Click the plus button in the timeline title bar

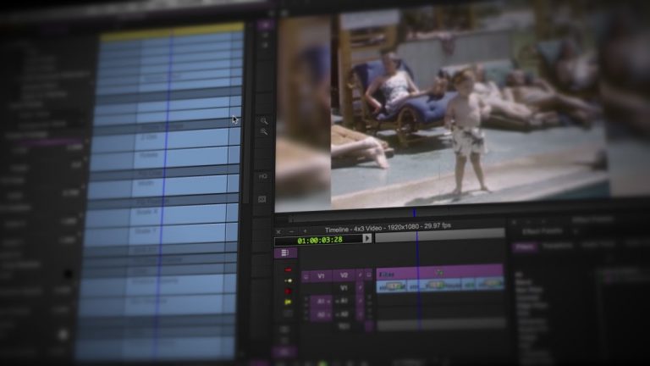[306, 230]
